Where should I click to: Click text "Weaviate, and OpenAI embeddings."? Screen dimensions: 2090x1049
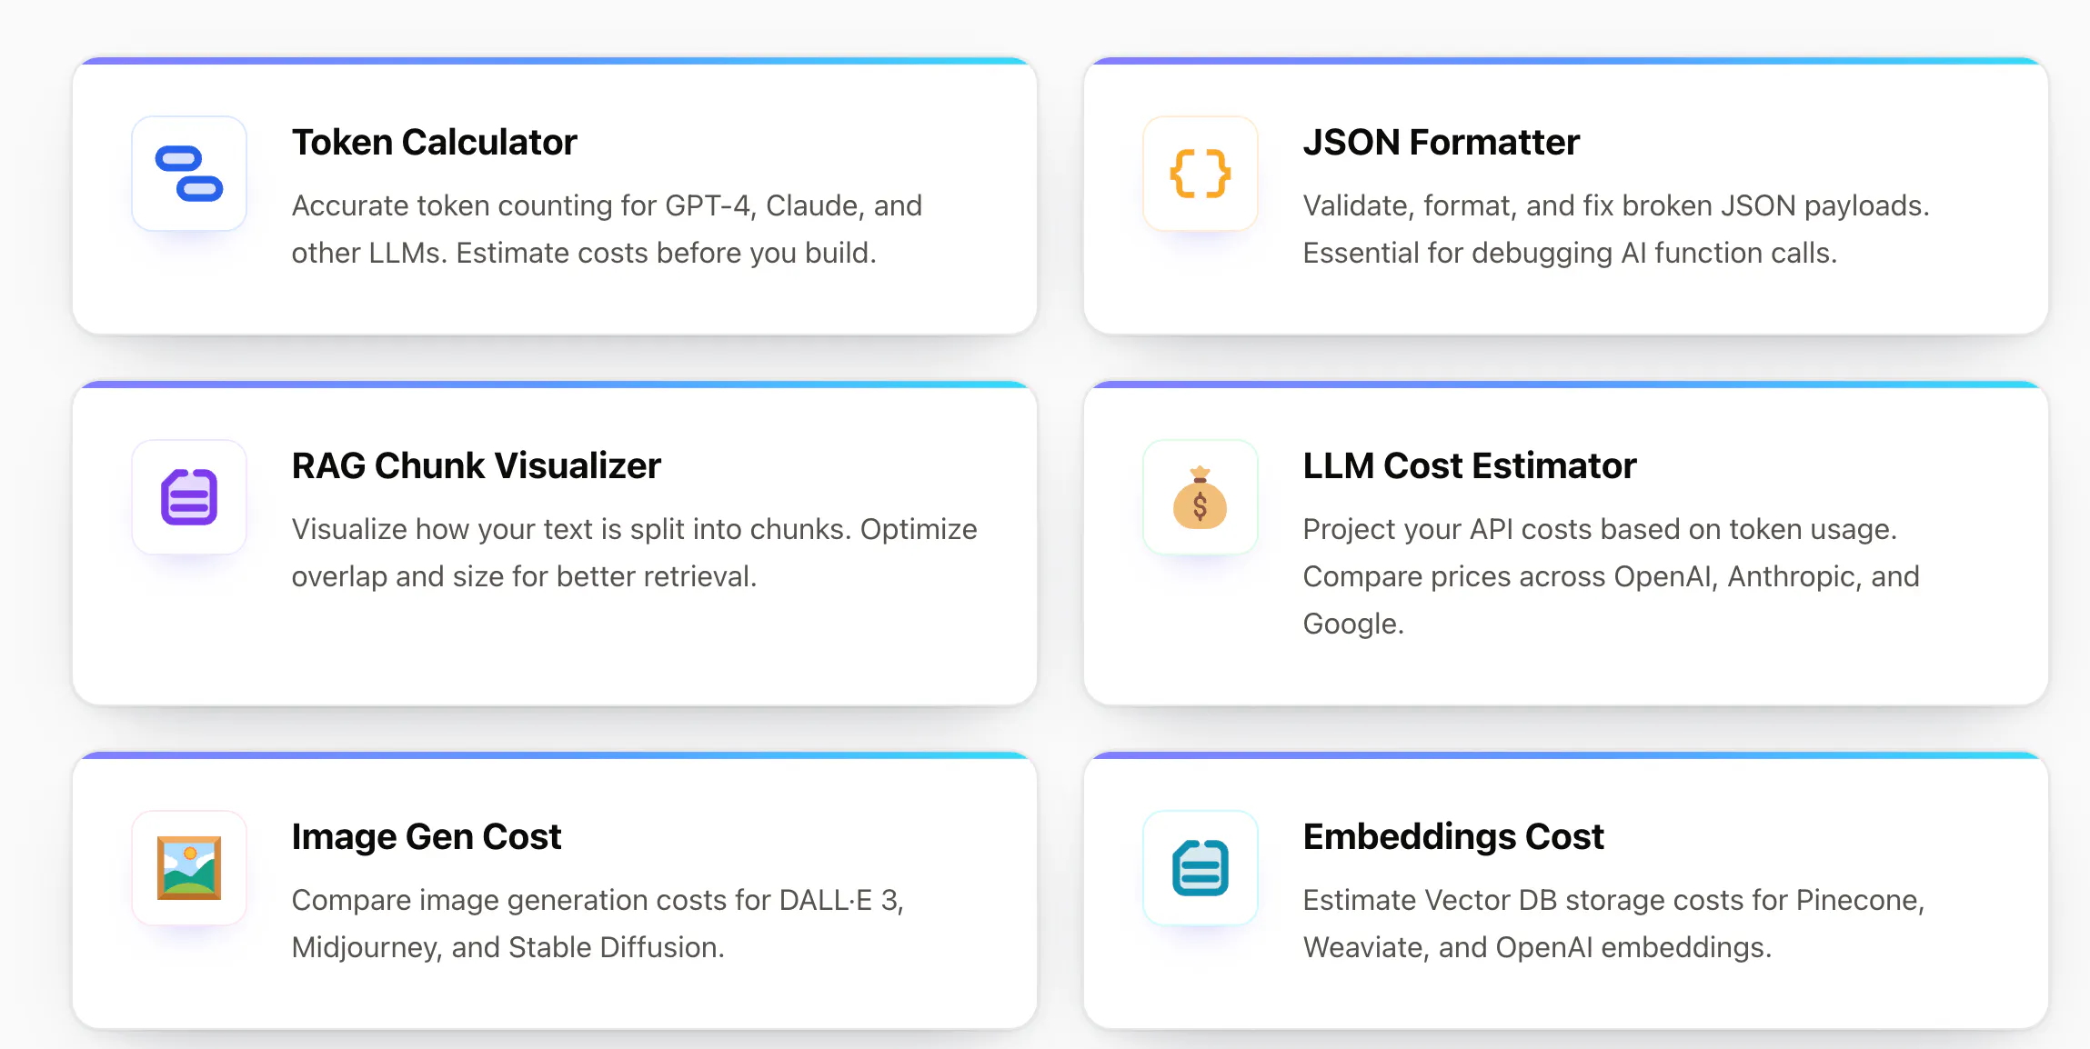pos(1538,947)
